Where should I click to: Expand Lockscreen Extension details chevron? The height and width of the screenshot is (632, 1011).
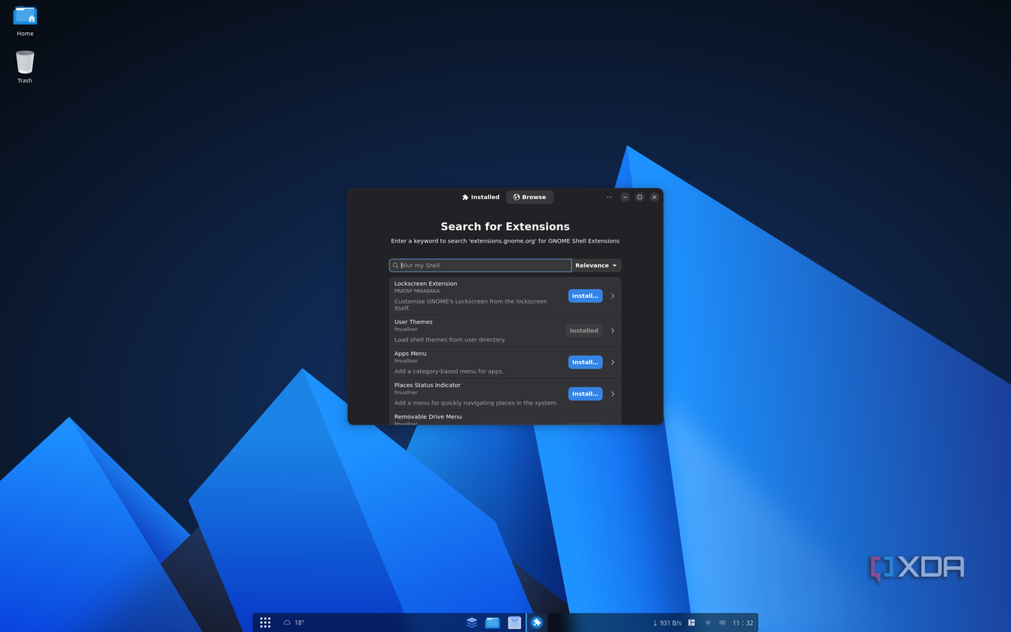(613, 296)
